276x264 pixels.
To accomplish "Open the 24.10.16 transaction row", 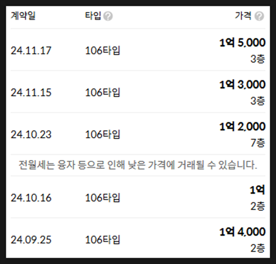I will tap(138, 197).
